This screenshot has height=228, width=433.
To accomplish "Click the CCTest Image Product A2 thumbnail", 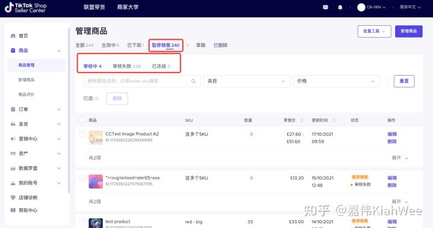I will 96,137.
